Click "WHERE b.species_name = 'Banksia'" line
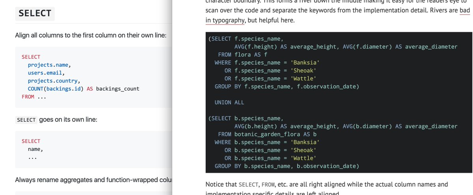The height and width of the screenshot is (195, 473). tap(267, 142)
